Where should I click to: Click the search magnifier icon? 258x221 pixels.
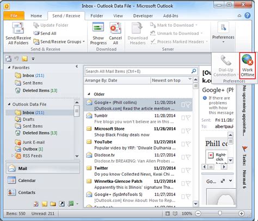(194, 71)
